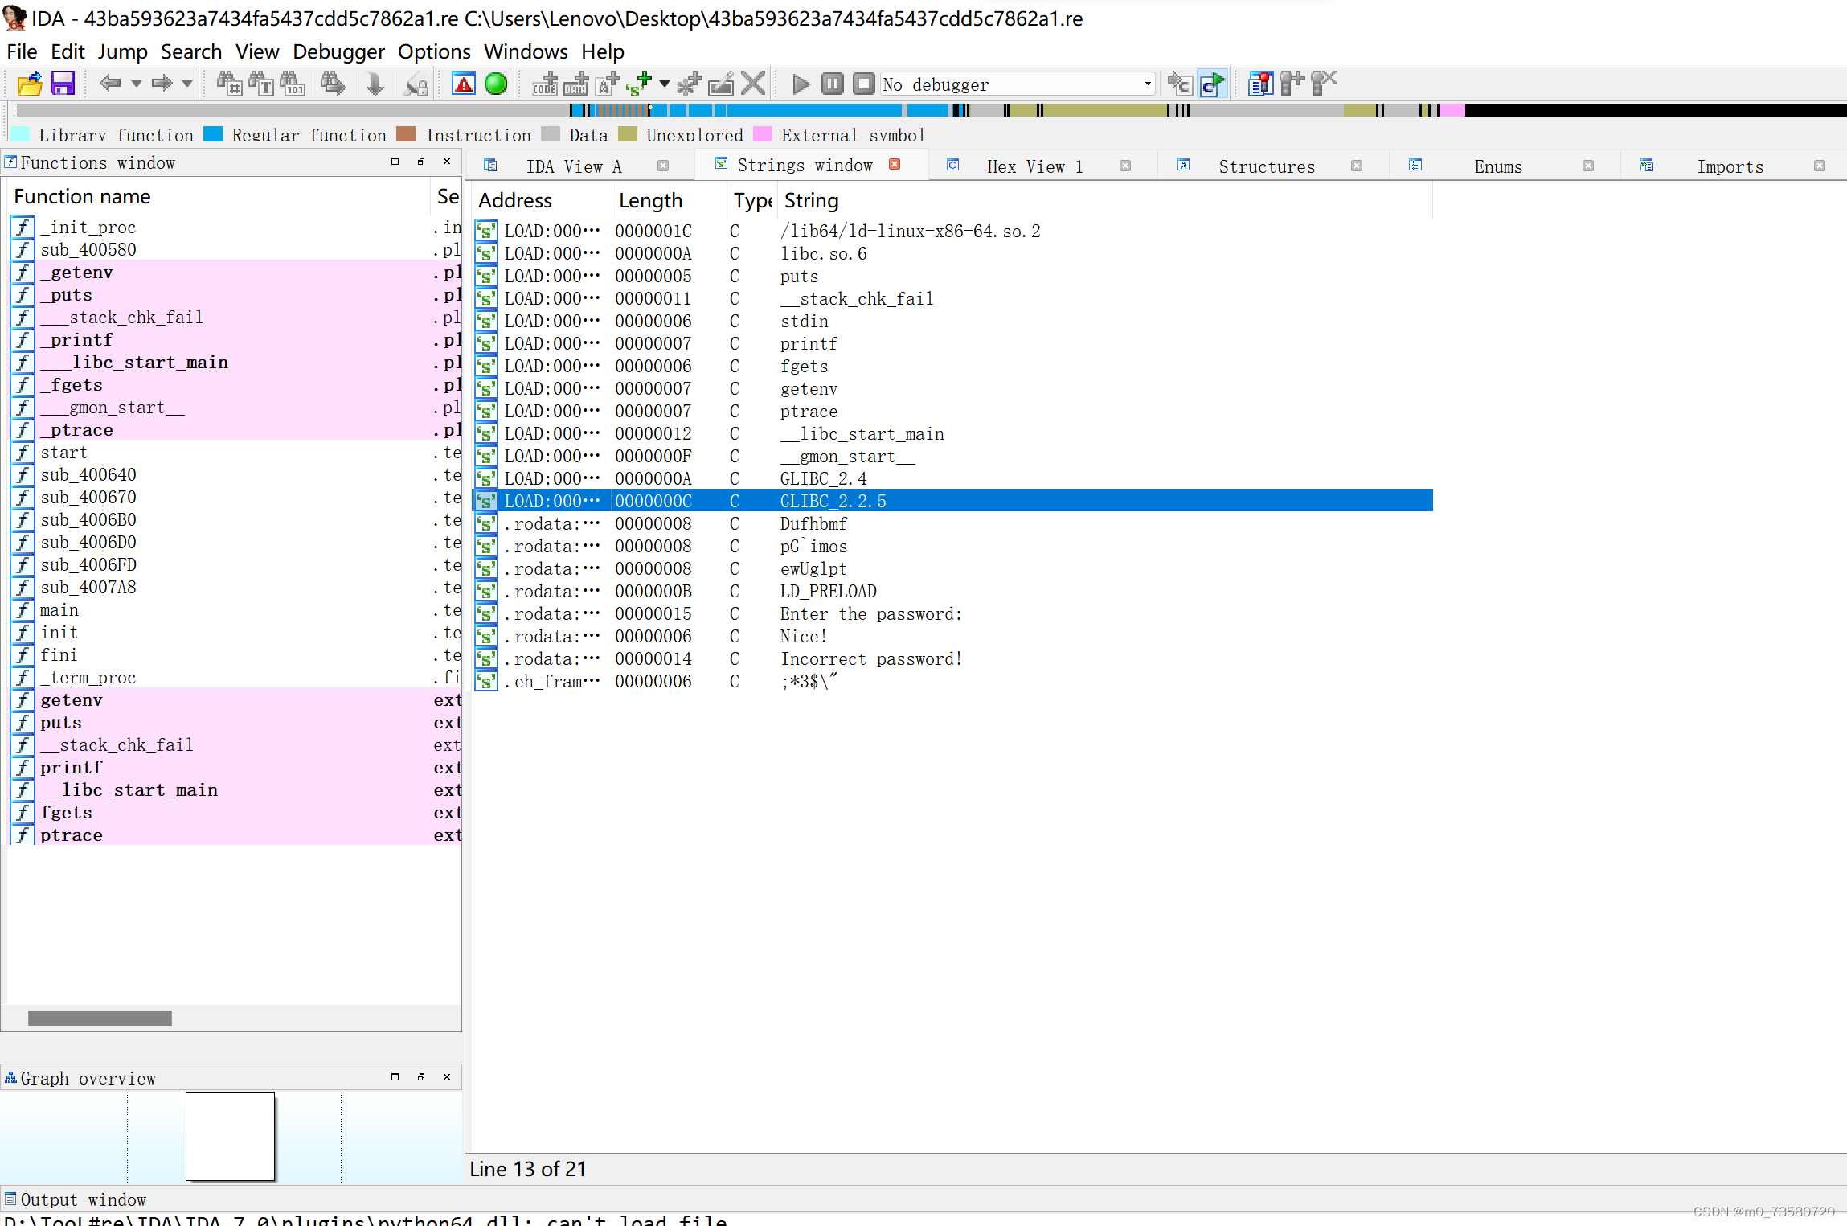Close the Graph overview panel
This screenshot has width=1847, height=1226.
pos(448,1077)
